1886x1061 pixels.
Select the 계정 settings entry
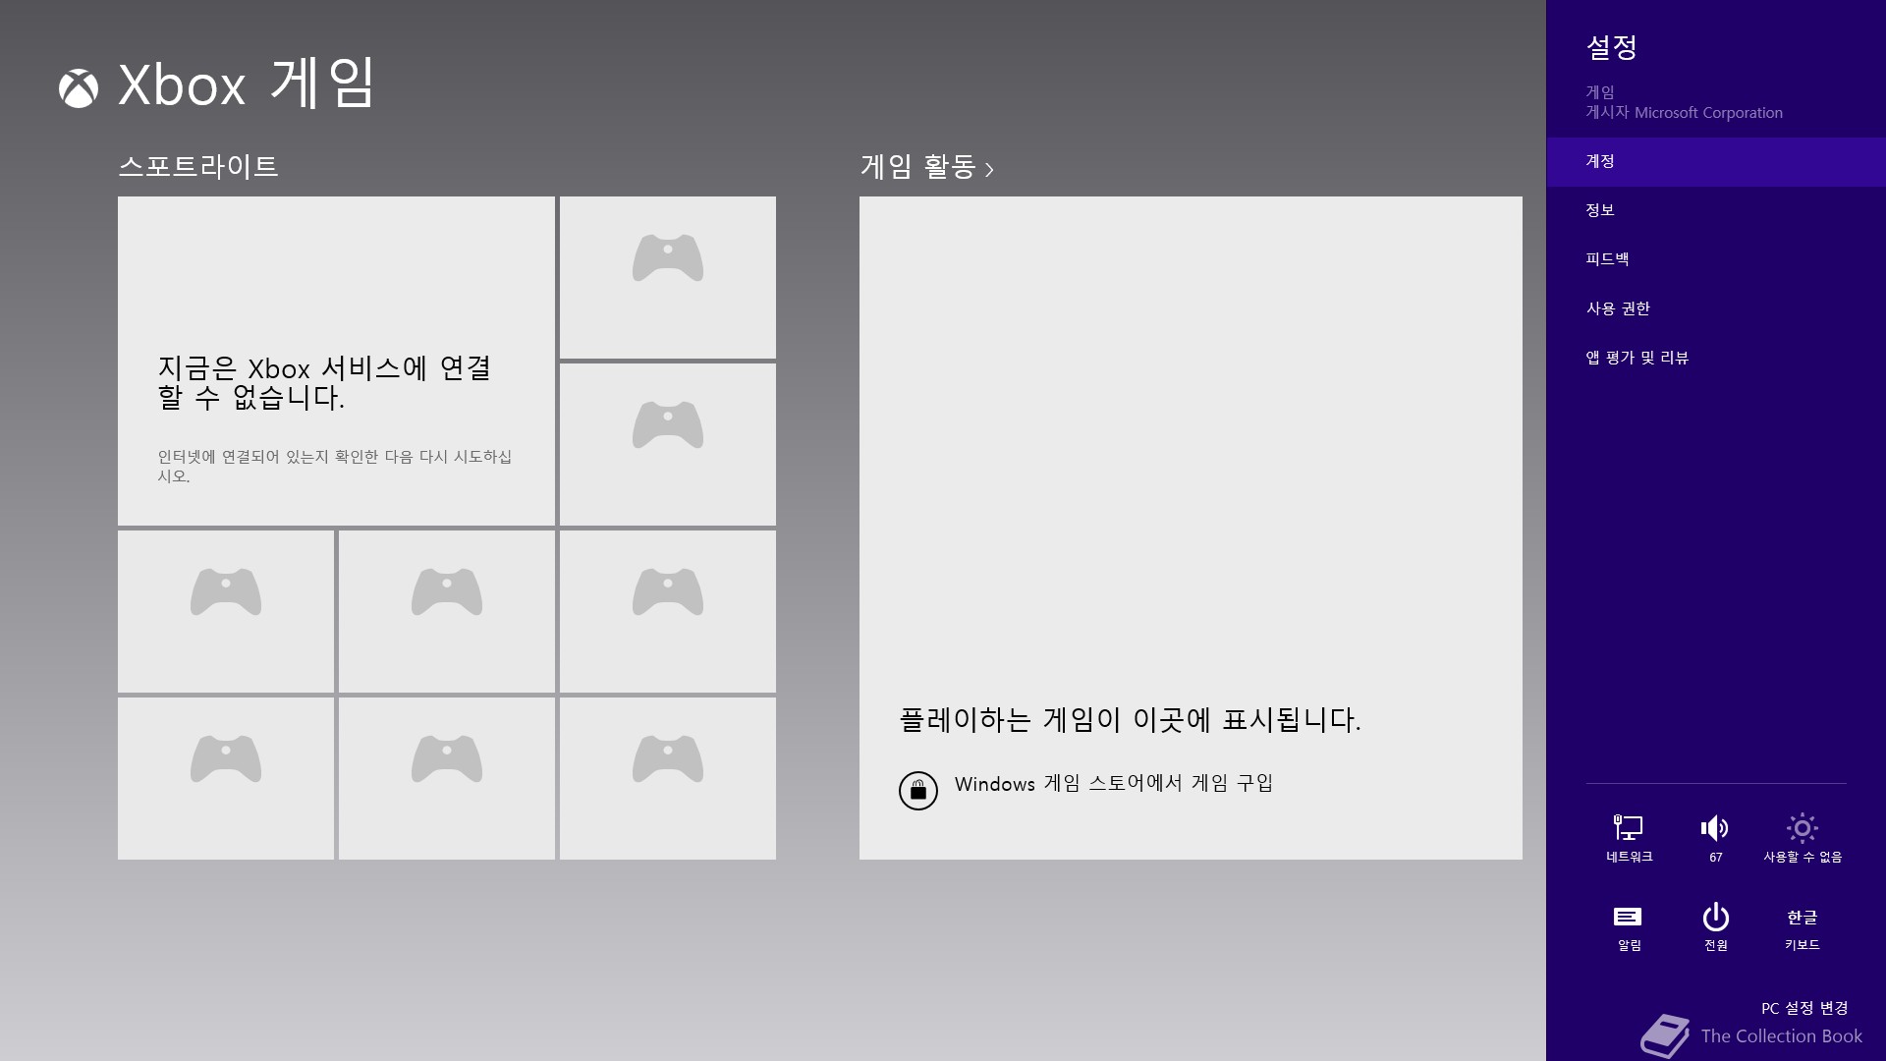pyautogui.click(x=1716, y=161)
